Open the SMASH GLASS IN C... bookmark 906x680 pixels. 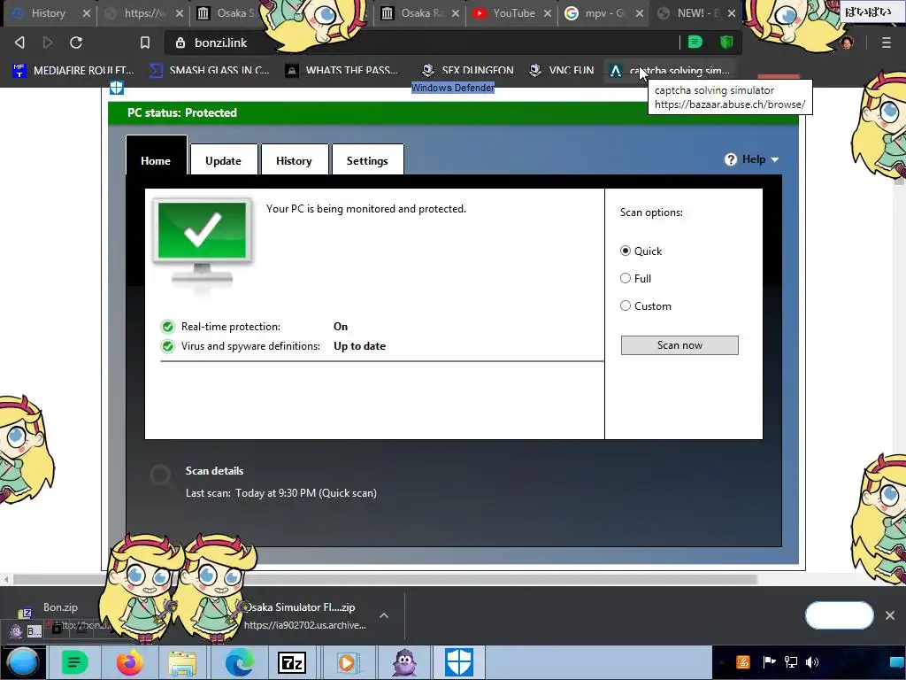click(210, 71)
